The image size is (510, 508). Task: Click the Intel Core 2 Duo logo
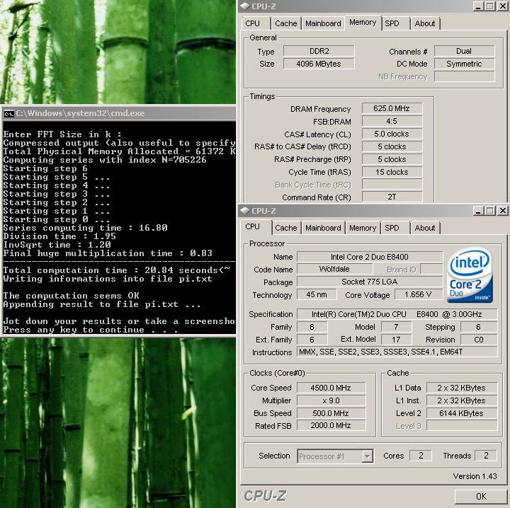[x=470, y=275]
